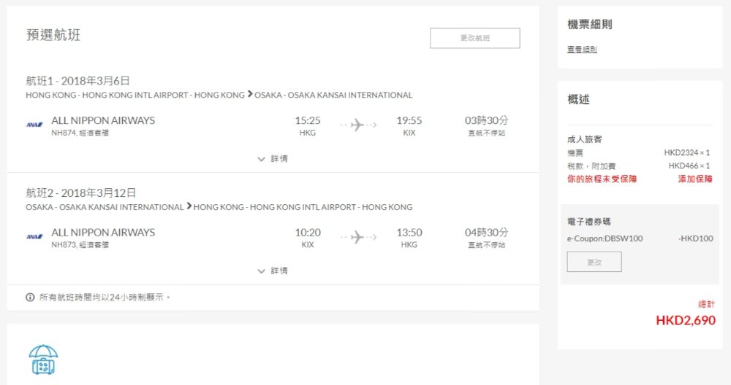The height and width of the screenshot is (385, 731).
Task: Click the red 你的旅程未受保障 warning text
Action: click(602, 179)
